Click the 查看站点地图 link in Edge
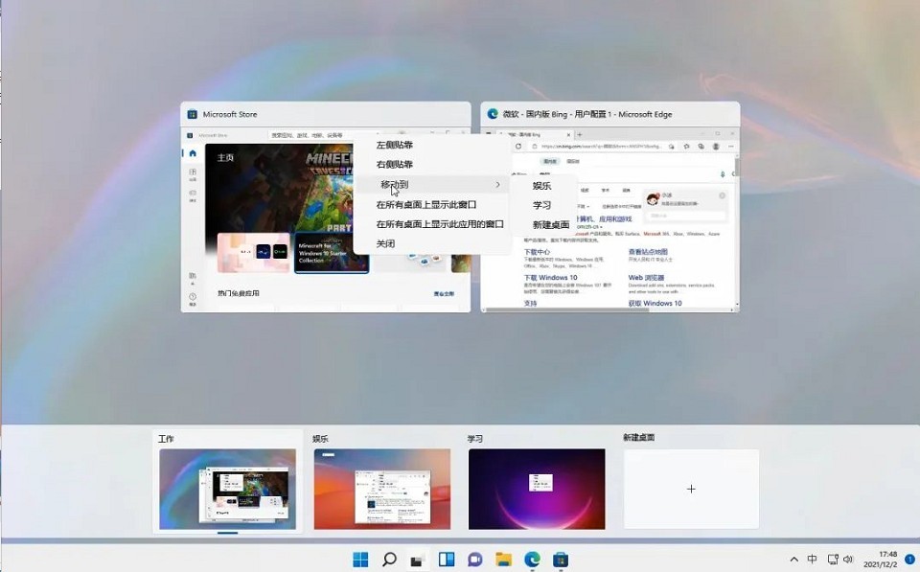Viewport: 920px width, 572px height. click(x=648, y=252)
